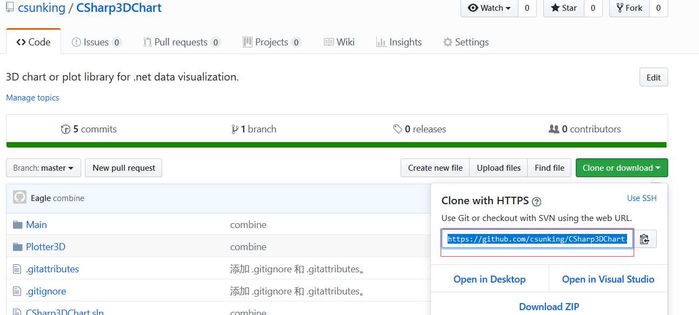Open CSharp3DChart.sln file
Screen dimensions: 699x315
tap(65, 312)
